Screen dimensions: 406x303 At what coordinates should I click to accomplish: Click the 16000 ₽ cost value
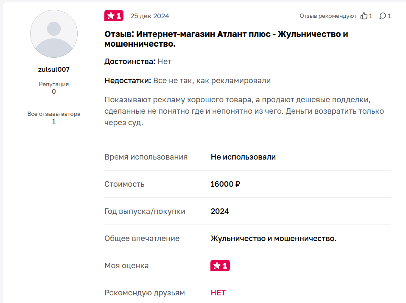tap(226, 184)
